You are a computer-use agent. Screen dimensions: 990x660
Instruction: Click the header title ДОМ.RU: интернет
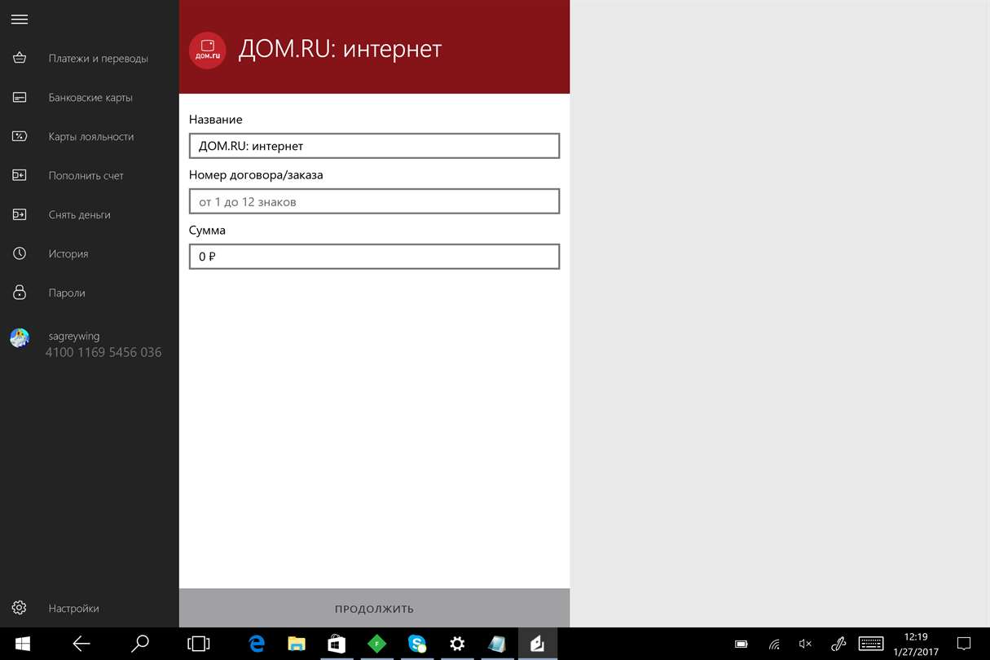click(x=340, y=49)
